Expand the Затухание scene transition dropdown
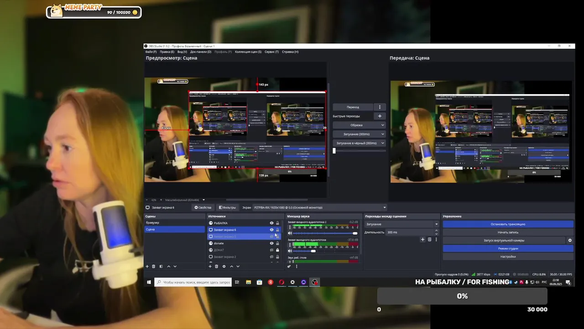 coord(401,224)
